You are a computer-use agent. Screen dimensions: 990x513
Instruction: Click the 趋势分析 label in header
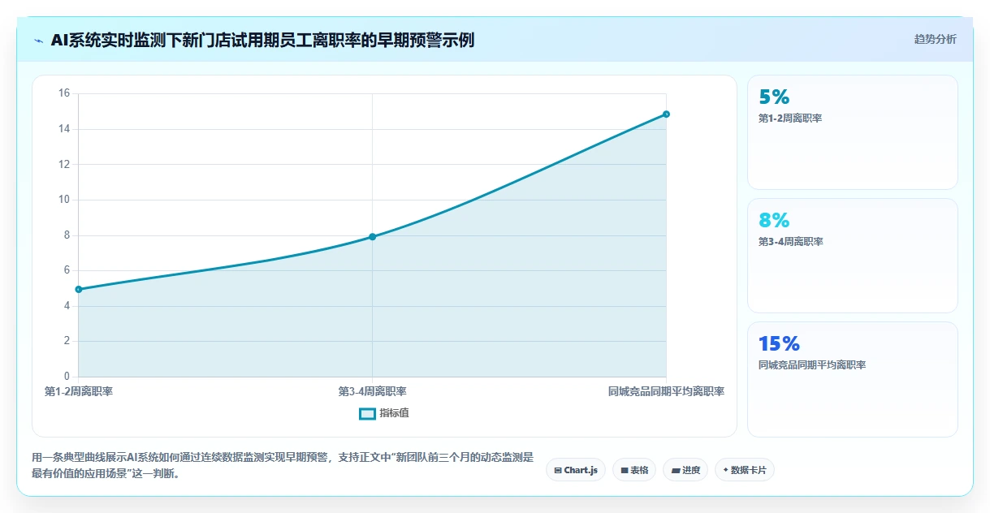coord(935,39)
